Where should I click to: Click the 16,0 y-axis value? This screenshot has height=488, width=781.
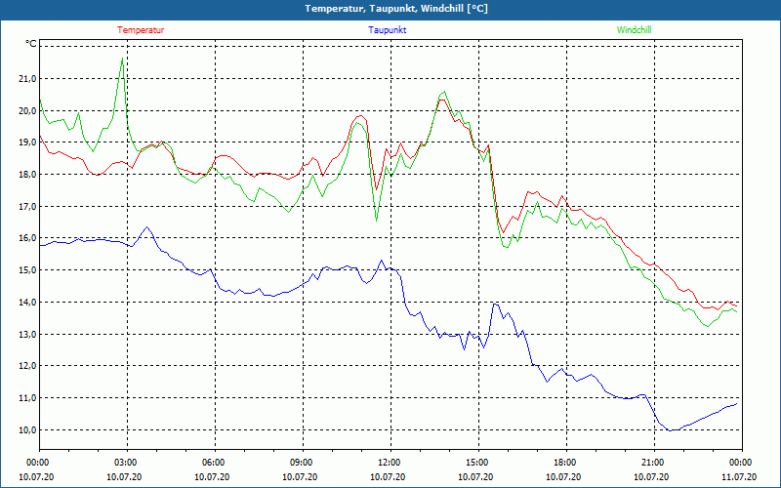click(x=27, y=238)
